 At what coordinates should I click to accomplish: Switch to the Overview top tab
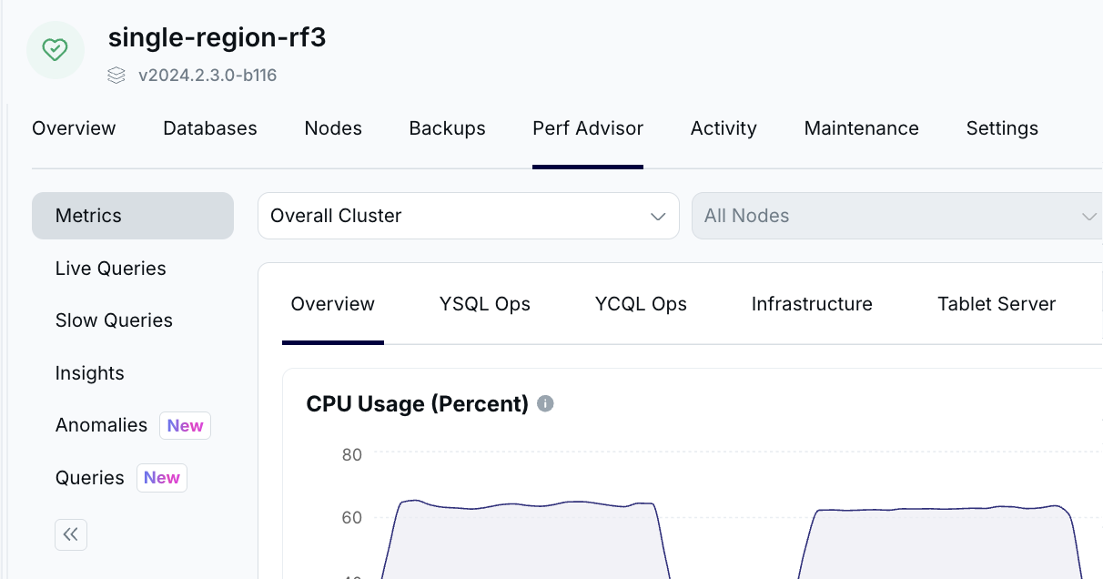click(74, 128)
